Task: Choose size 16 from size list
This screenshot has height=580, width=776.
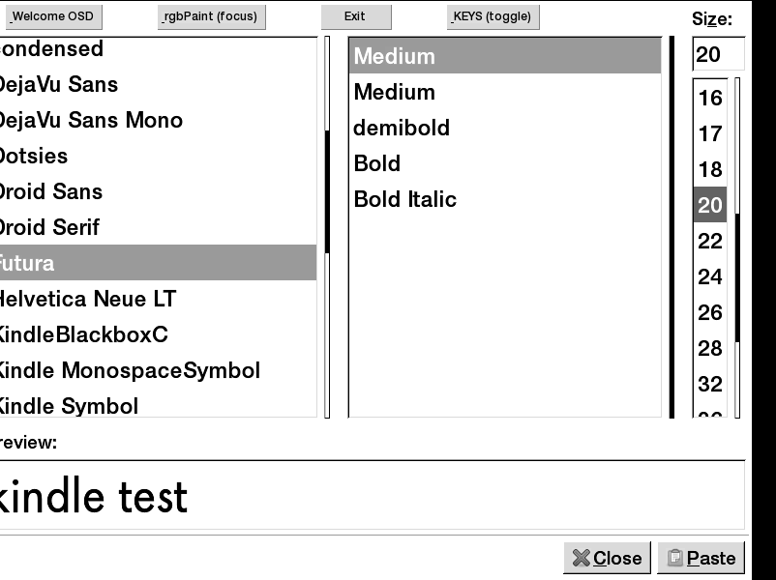Action: pos(710,99)
